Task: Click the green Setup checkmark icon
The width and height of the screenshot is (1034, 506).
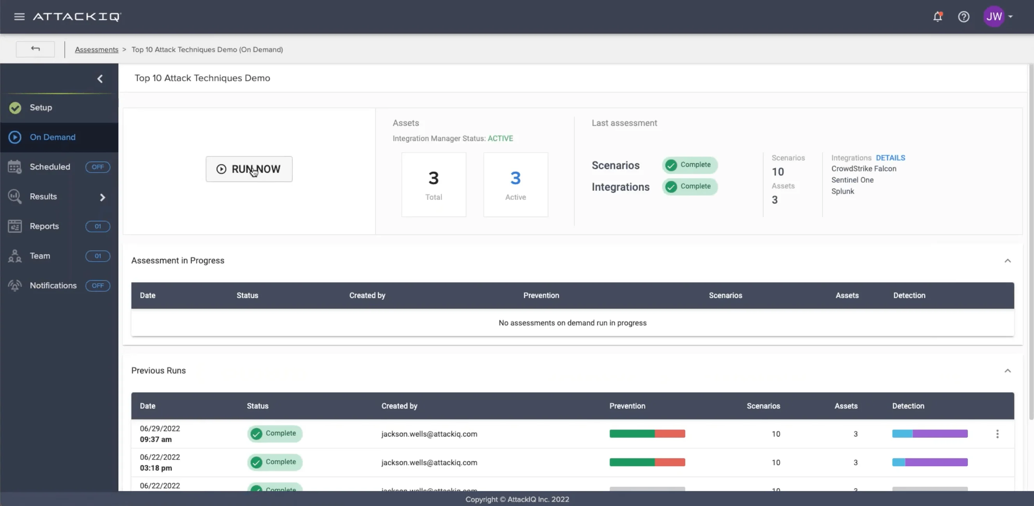Action: coord(15,107)
